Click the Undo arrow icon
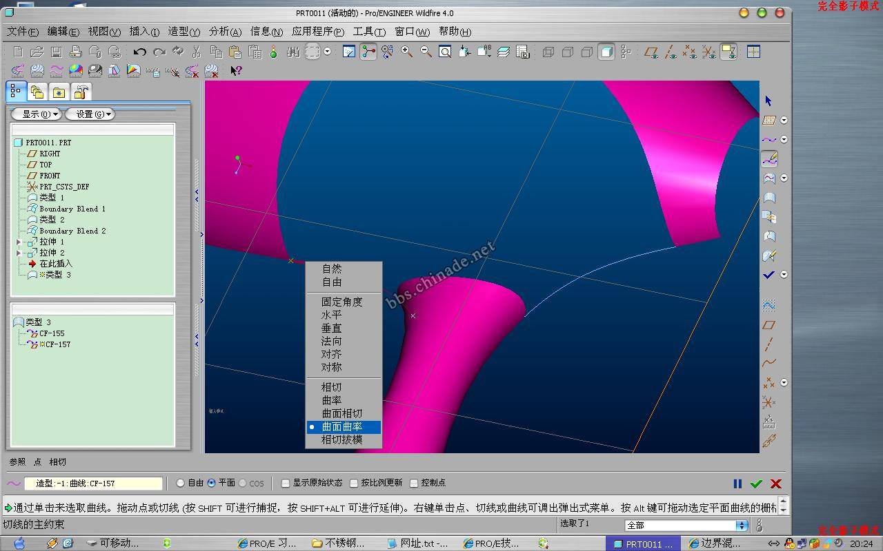The width and height of the screenshot is (883, 551). [140, 52]
